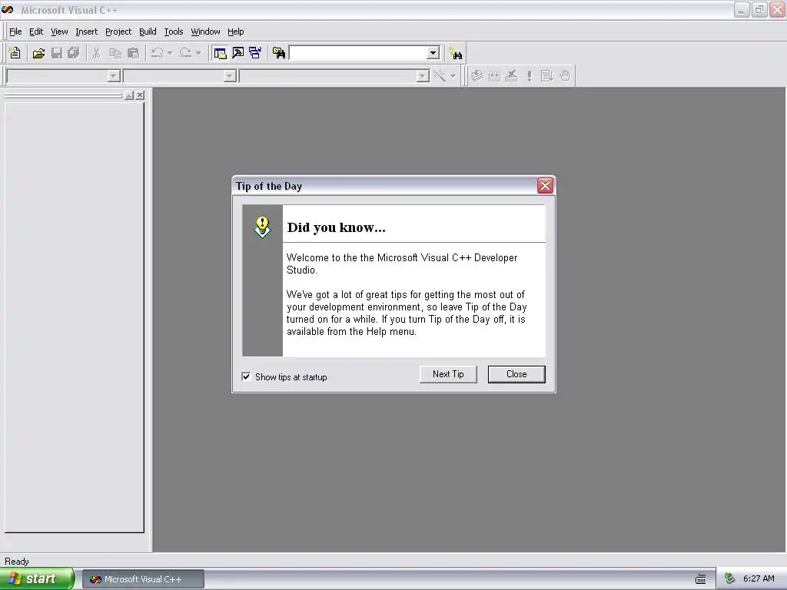
Task: Click the New Text File icon
Action: tap(15, 53)
